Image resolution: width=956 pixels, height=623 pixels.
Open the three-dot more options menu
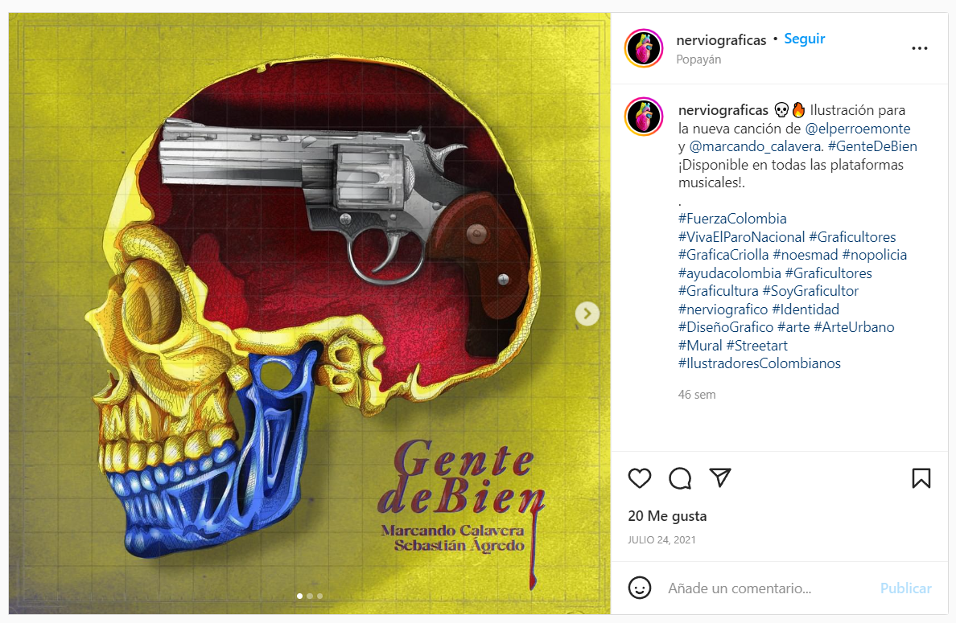[x=920, y=48]
